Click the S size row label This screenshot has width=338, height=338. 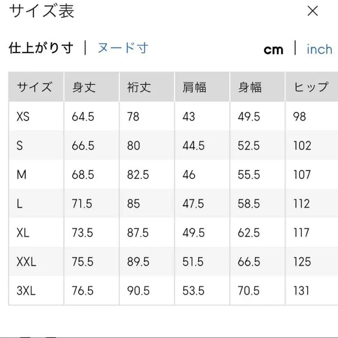tap(21, 145)
